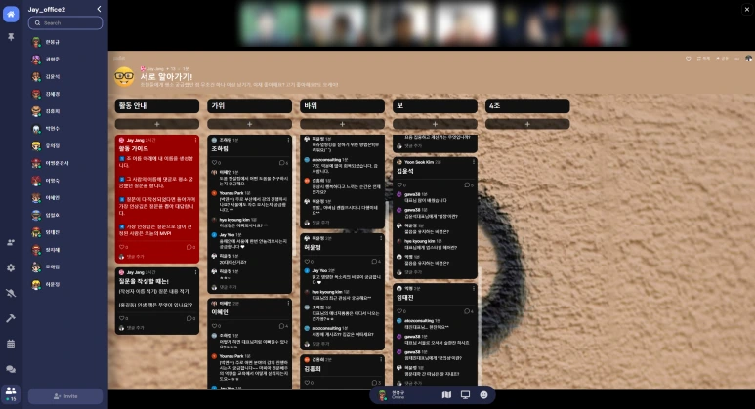Open the three-dot menu on 임태진 card
The width and height of the screenshot is (755, 409).
pos(474,288)
